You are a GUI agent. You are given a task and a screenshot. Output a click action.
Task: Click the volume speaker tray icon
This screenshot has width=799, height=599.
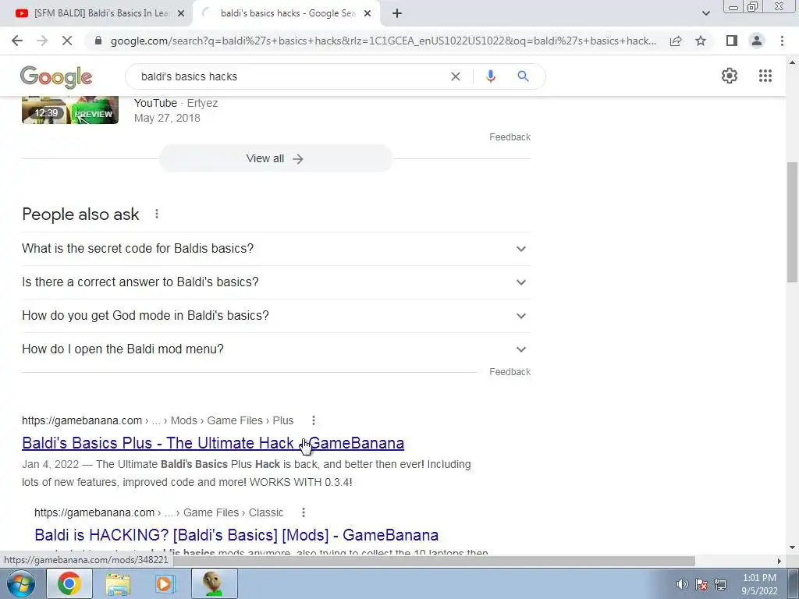[x=682, y=584]
